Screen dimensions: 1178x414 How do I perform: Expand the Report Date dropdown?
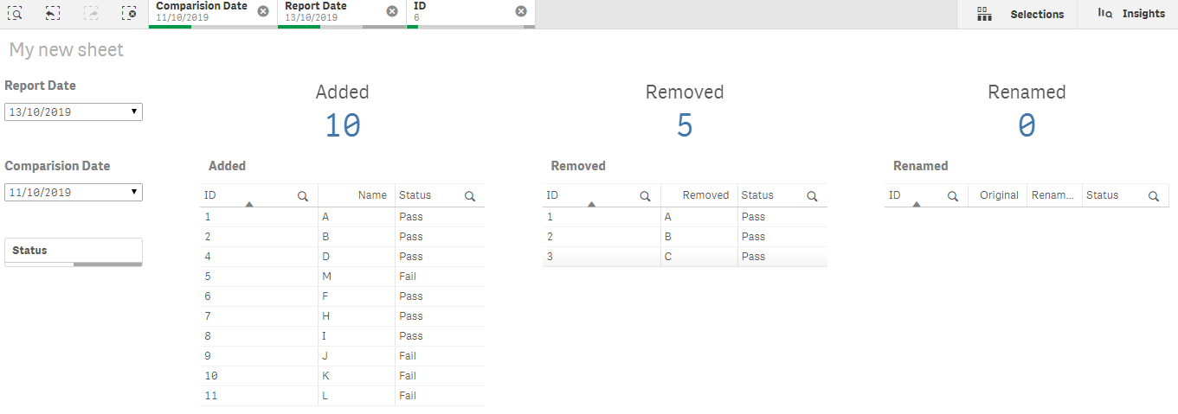pyautogui.click(x=74, y=111)
